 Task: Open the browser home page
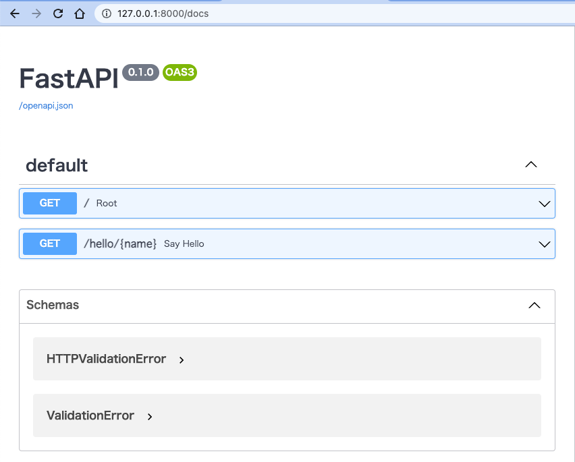click(x=80, y=14)
